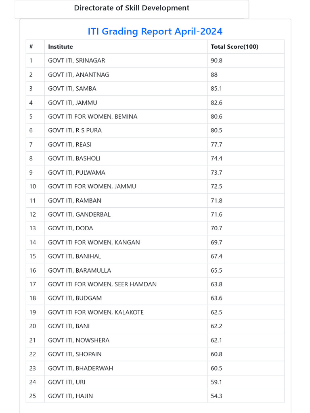Select the GOVT ITI, SRINAGAR row
This screenshot has width=310, height=413.
tap(155, 60)
